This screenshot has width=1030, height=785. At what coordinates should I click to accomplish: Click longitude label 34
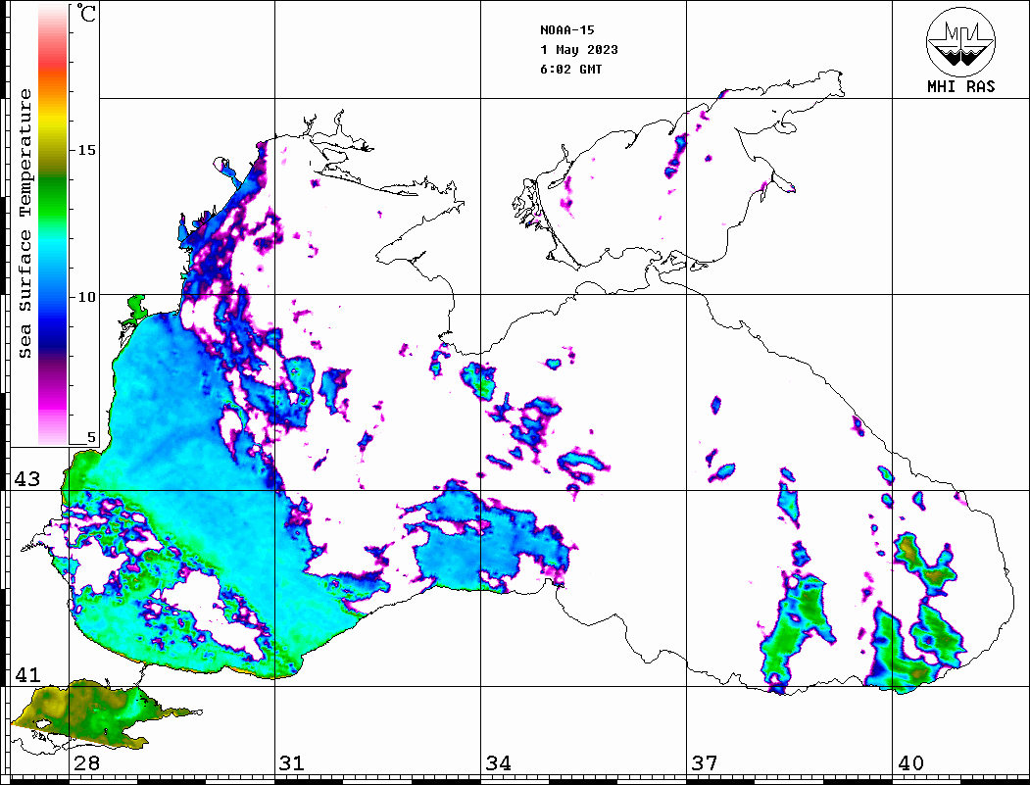[499, 762]
